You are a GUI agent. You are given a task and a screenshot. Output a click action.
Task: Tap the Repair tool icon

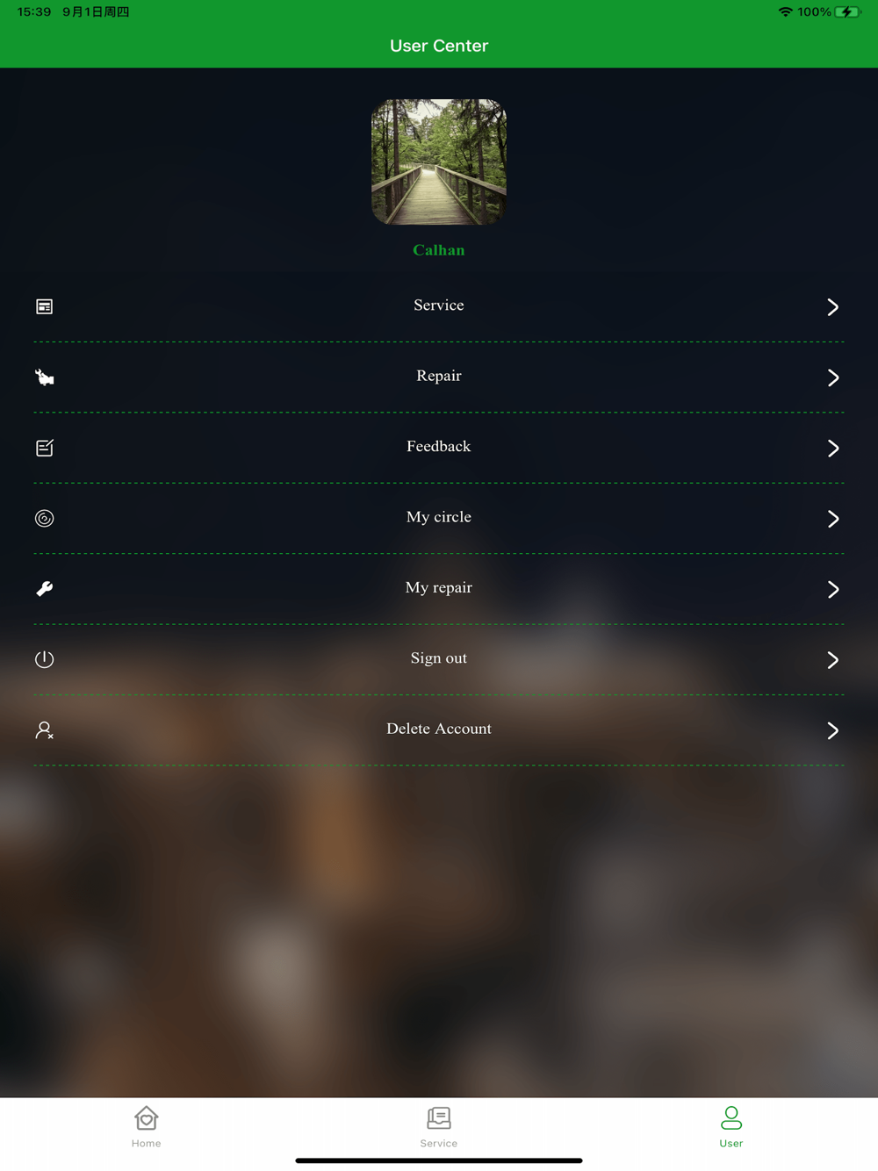coord(44,377)
